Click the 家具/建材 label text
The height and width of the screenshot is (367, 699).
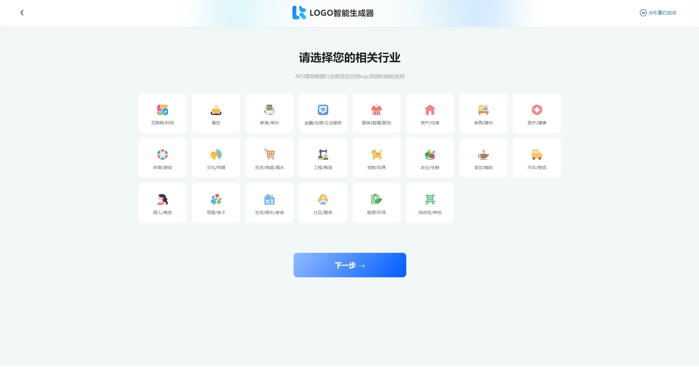point(483,123)
